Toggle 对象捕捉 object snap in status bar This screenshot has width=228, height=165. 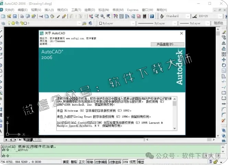tap(101, 162)
